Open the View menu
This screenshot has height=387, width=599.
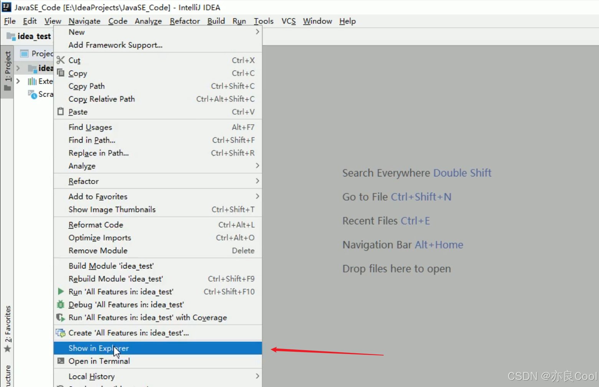pyautogui.click(x=53, y=21)
